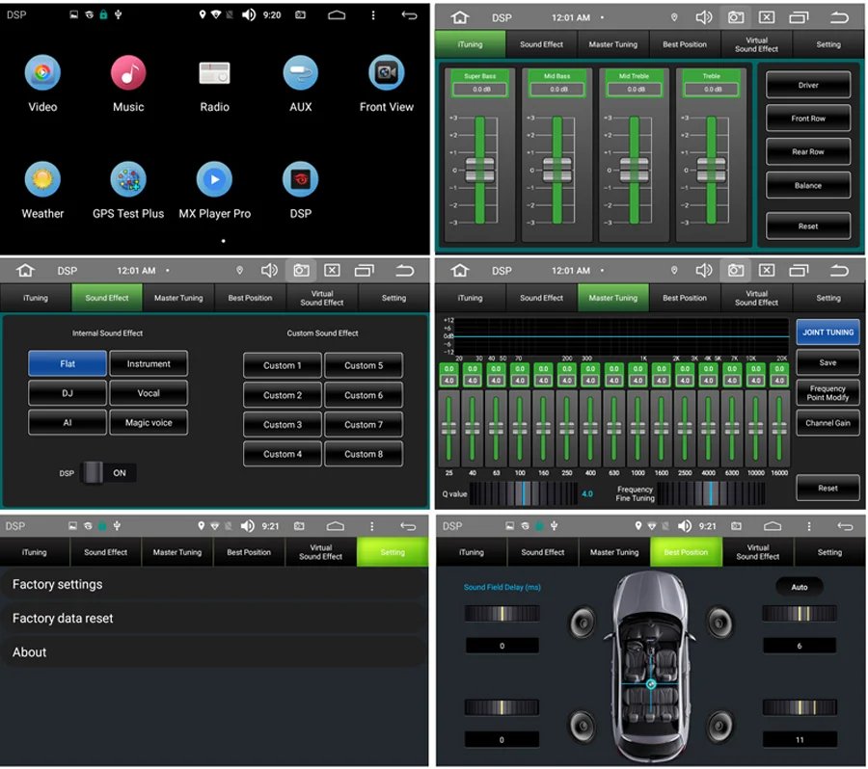Switch to Best Position tab in Master Tuning screen
868x769 pixels.
click(x=685, y=298)
